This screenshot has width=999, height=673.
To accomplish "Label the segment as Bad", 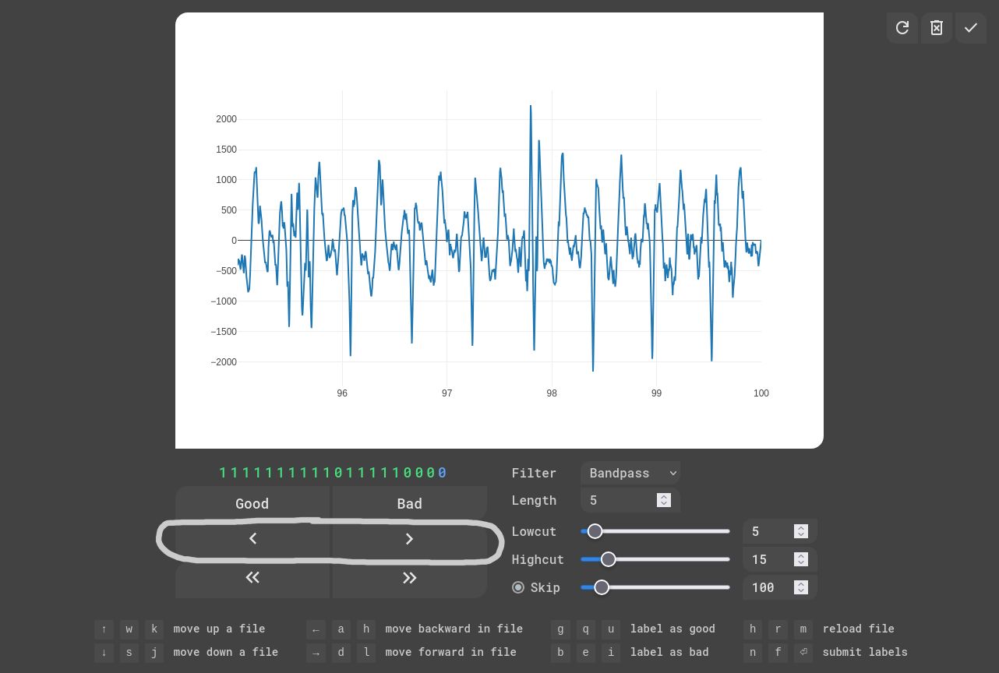I will pyautogui.click(x=409, y=504).
